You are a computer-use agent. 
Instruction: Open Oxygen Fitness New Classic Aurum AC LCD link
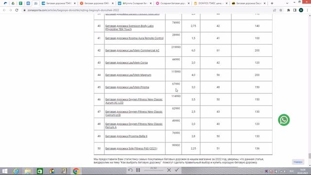[134, 101]
